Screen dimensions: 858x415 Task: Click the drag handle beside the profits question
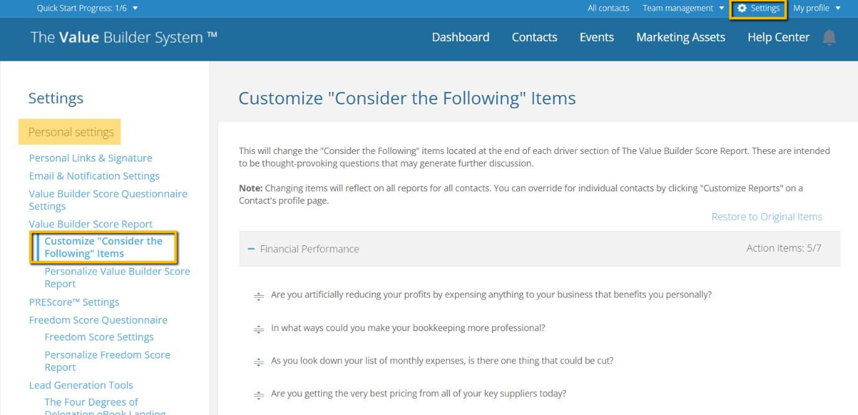259,296
